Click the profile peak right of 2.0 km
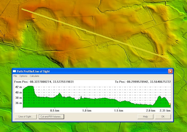 coord(160,96)
